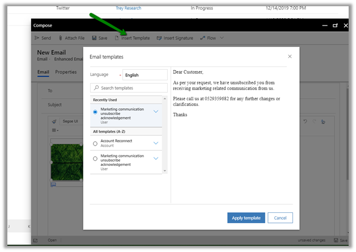Image resolution: width=356 pixels, height=252 pixels.
Task: Click the Search templates field
Action: (129, 88)
